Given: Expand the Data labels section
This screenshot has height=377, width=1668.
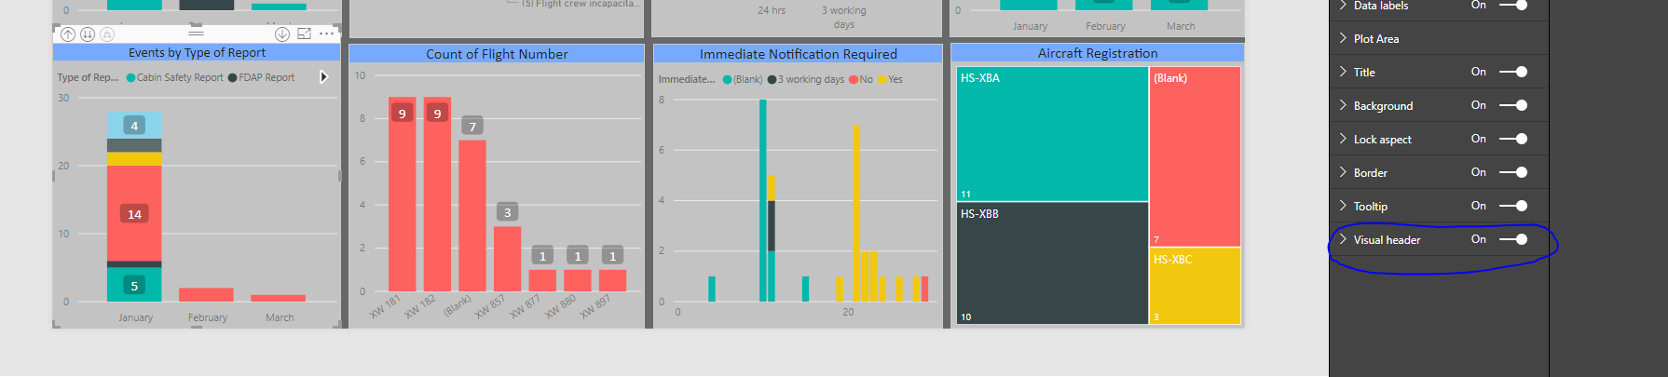Looking at the screenshot, I should tap(1343, 6).
